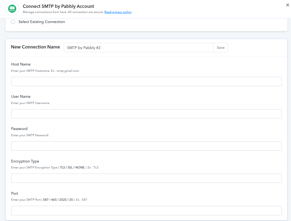
Task: Click the Host Name label
Action: (x=21, y=64)
